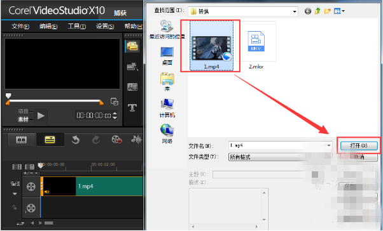Screen dimensions: 383x231
Task: Open Libraries in dialog sidebar
Action: 167,82
